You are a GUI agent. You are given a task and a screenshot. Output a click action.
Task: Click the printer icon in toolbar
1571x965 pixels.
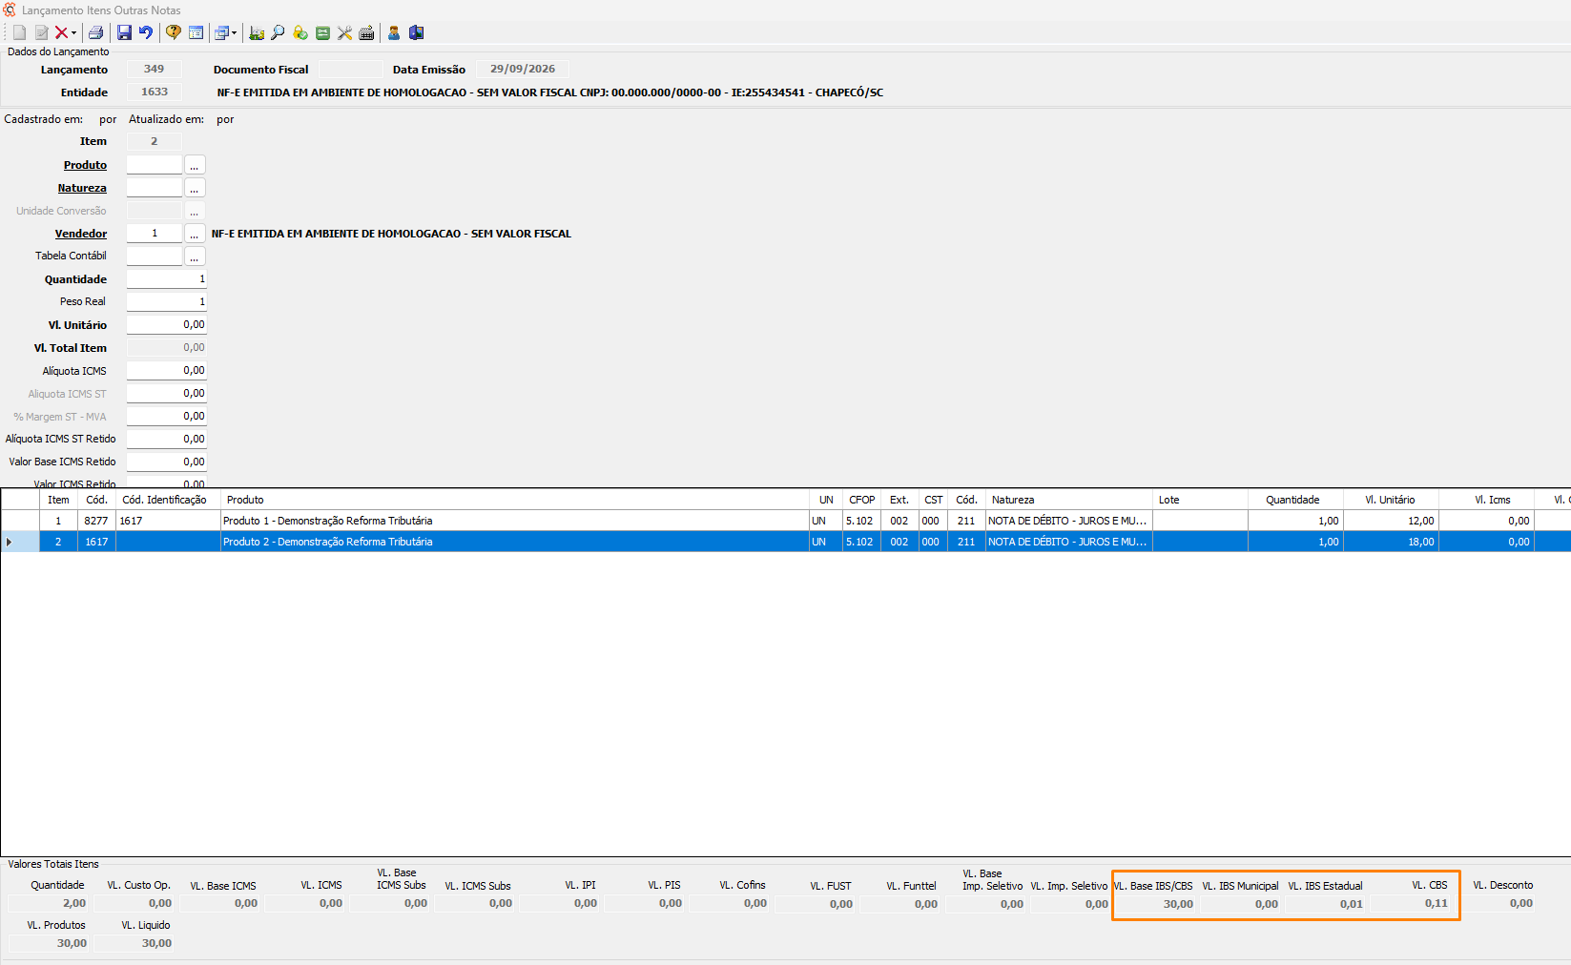(95, 32)
